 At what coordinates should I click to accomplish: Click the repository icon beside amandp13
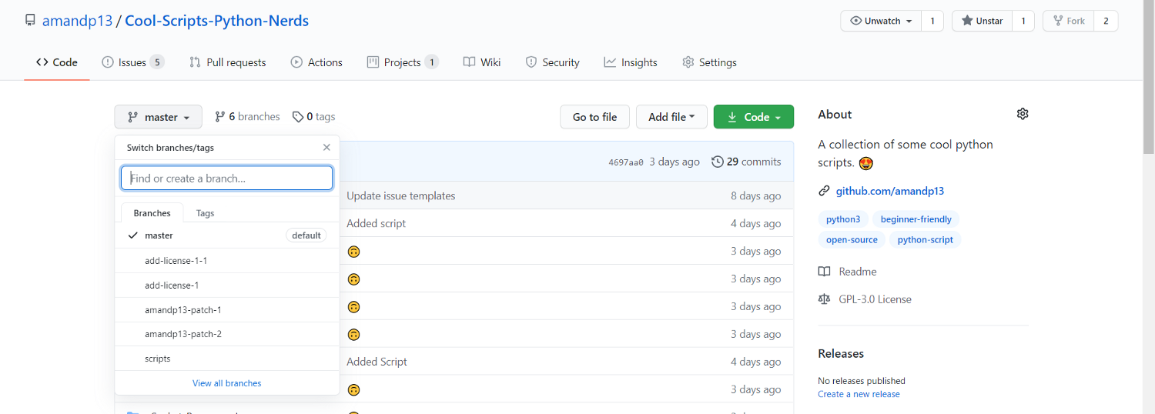(x=30, y=21)
